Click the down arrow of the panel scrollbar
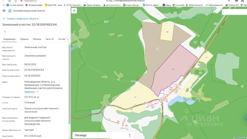 tap(69, 138)
